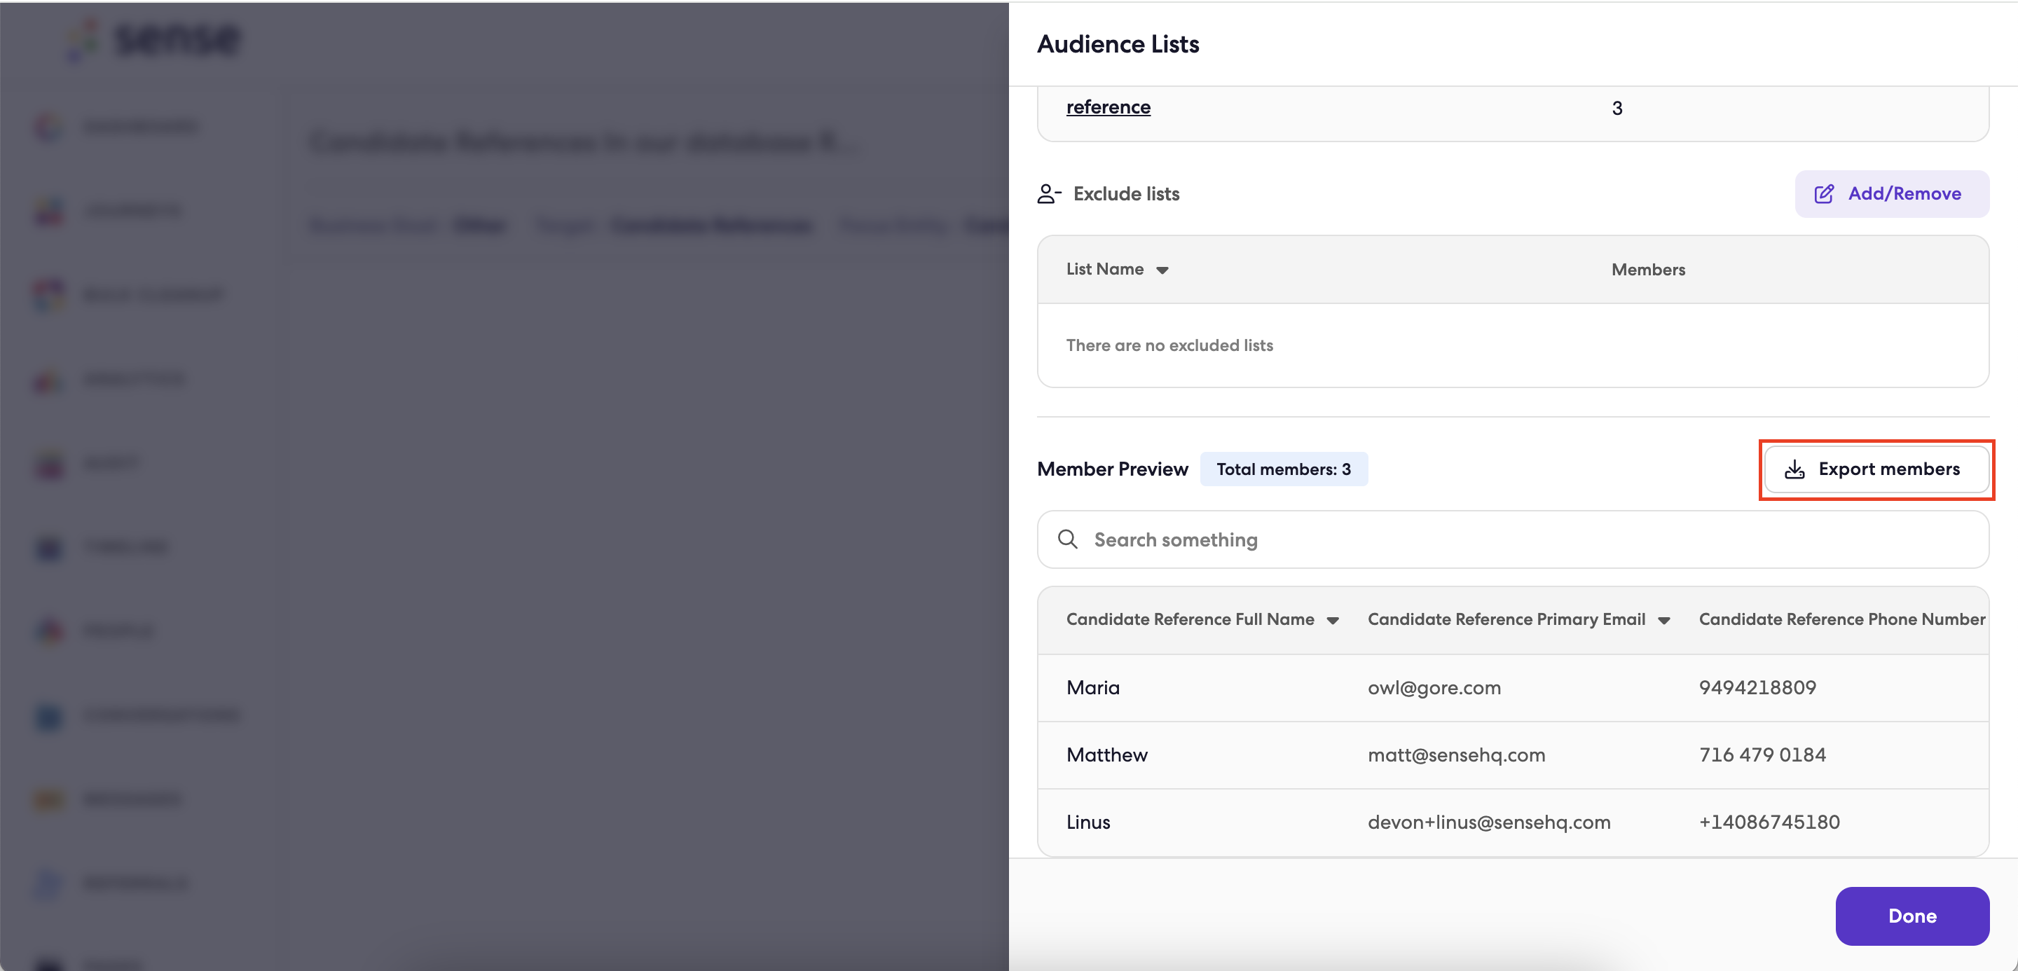The image size is (2018, 971).
Task: Click the Members column header in exclude lists
Action: pyautogui.click(x=1647, y=270)
